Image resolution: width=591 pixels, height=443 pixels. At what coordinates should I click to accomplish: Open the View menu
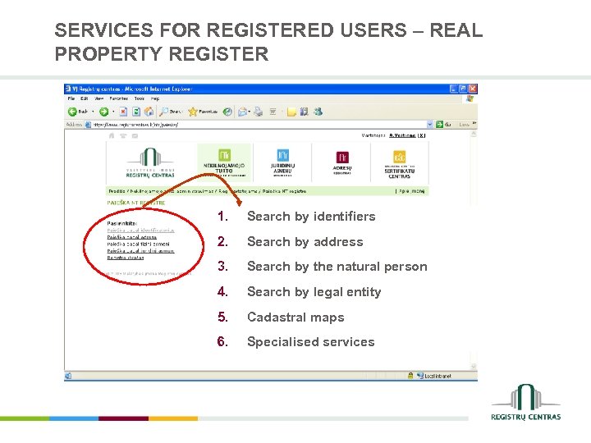(x=99, y=98)
